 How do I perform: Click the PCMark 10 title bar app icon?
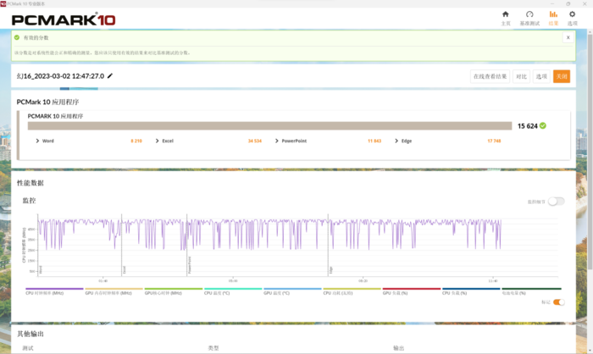[3, 3]
